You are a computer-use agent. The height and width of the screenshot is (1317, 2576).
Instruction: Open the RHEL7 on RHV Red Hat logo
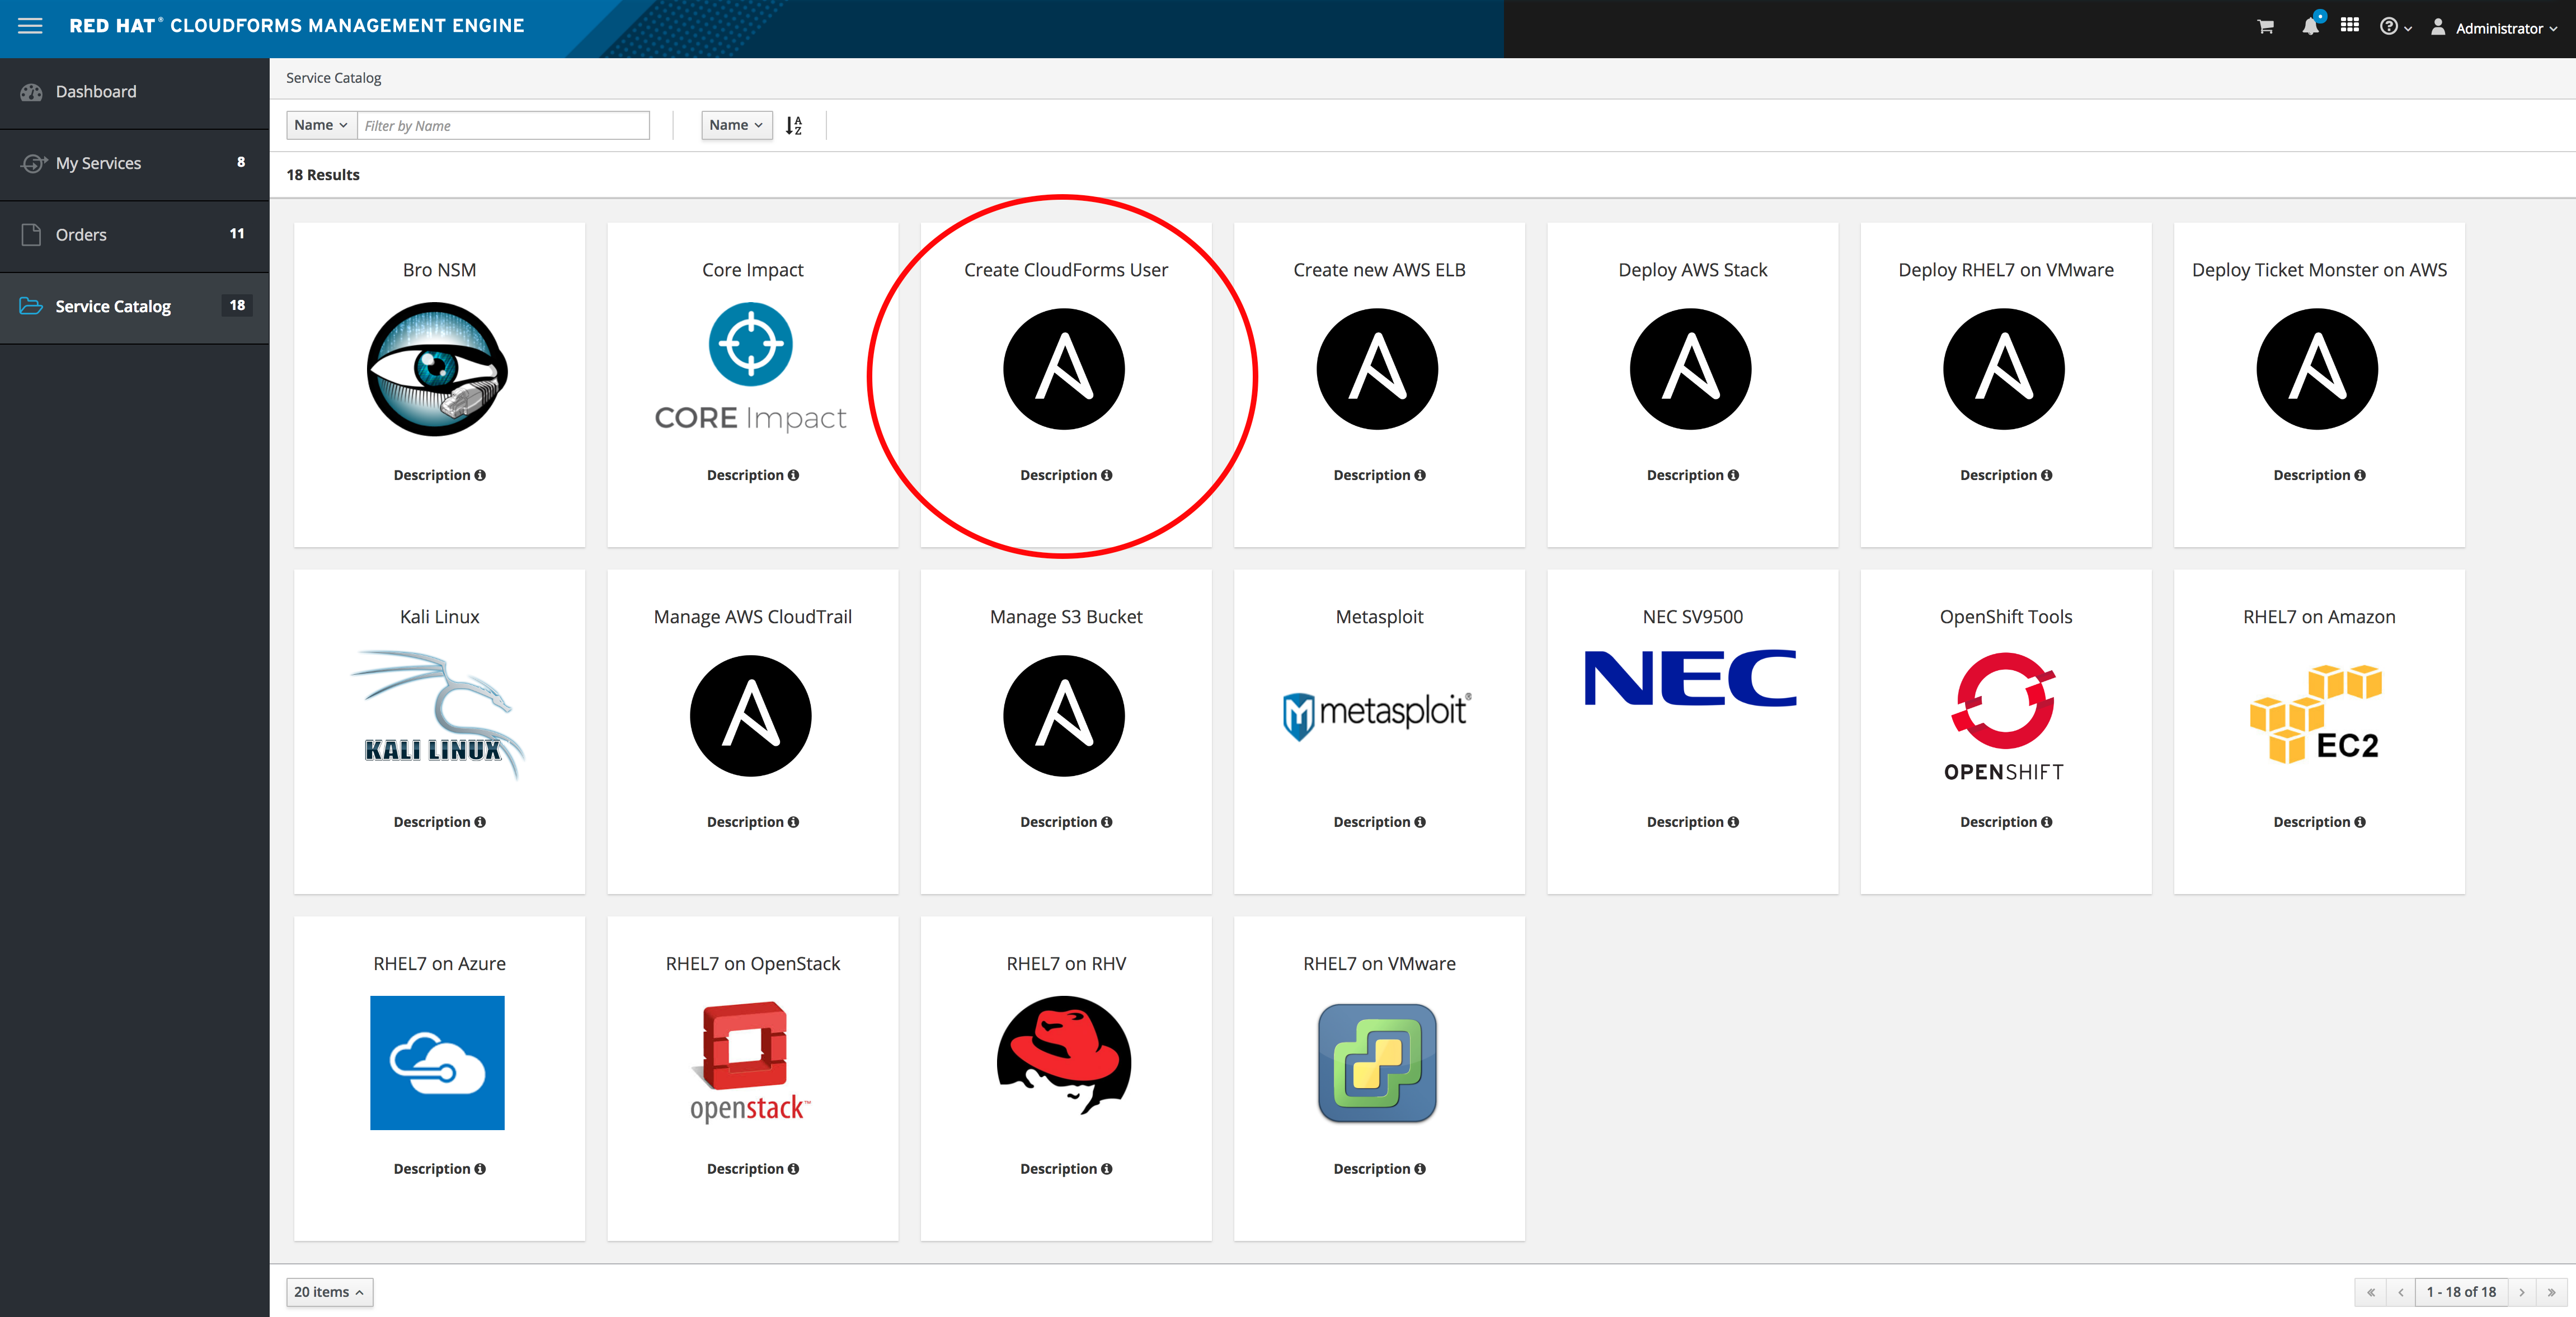[x=1064, y=1056]
